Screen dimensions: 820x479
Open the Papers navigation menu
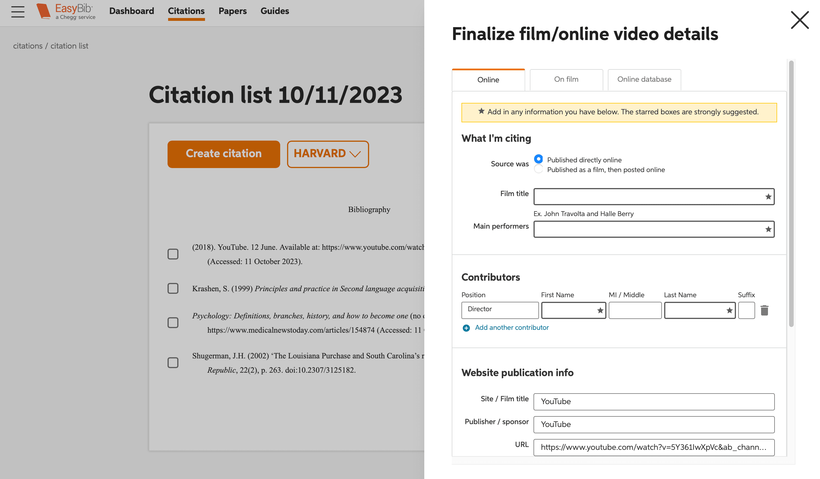tap(232, 11)
